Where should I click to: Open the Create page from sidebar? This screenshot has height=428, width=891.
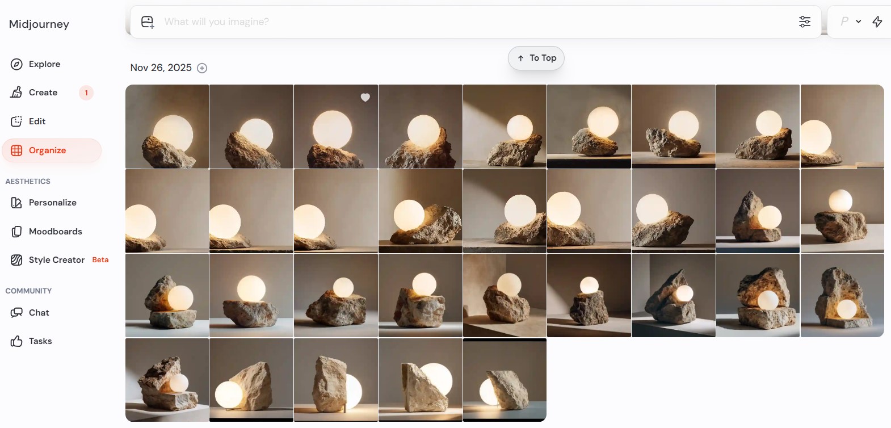43,93
